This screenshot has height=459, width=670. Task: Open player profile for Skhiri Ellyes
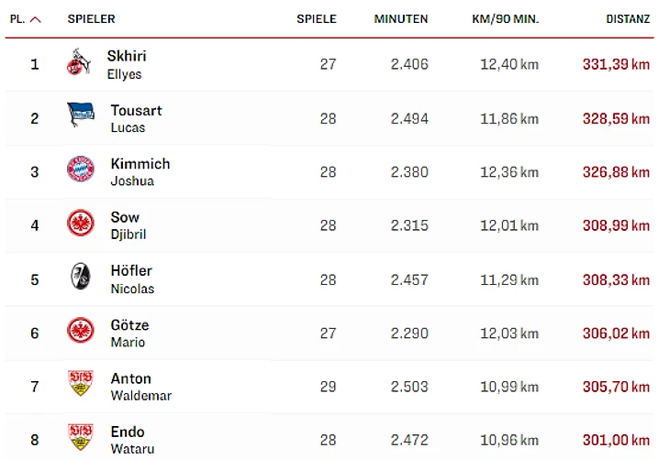tap(127, 64)
